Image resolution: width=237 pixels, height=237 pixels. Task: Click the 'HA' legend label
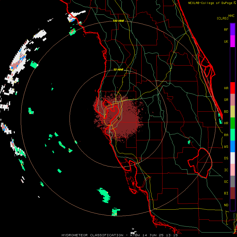226,88
